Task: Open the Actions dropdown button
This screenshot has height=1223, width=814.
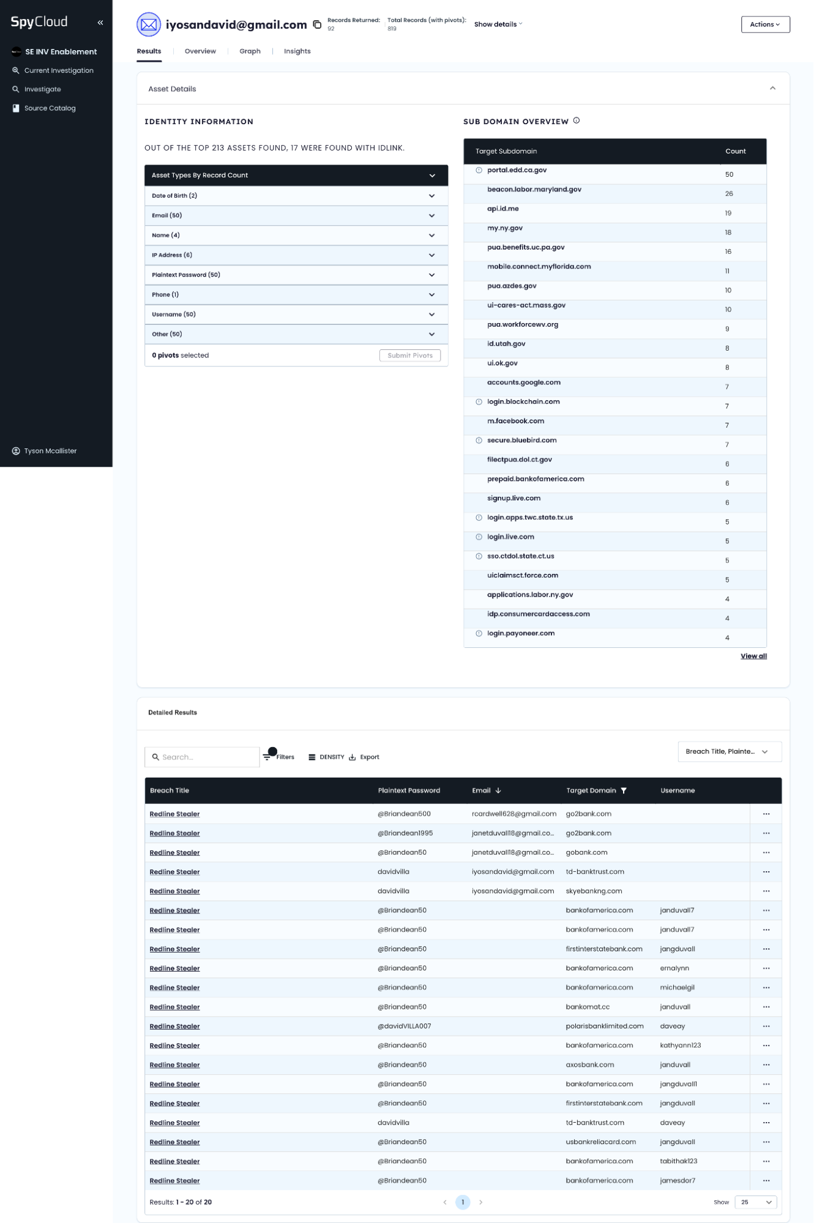Action: [765, 24]
